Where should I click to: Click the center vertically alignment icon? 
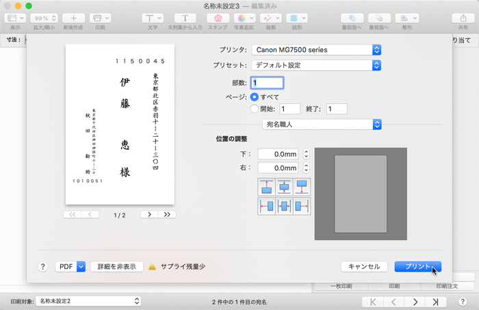tap(284, 187)
